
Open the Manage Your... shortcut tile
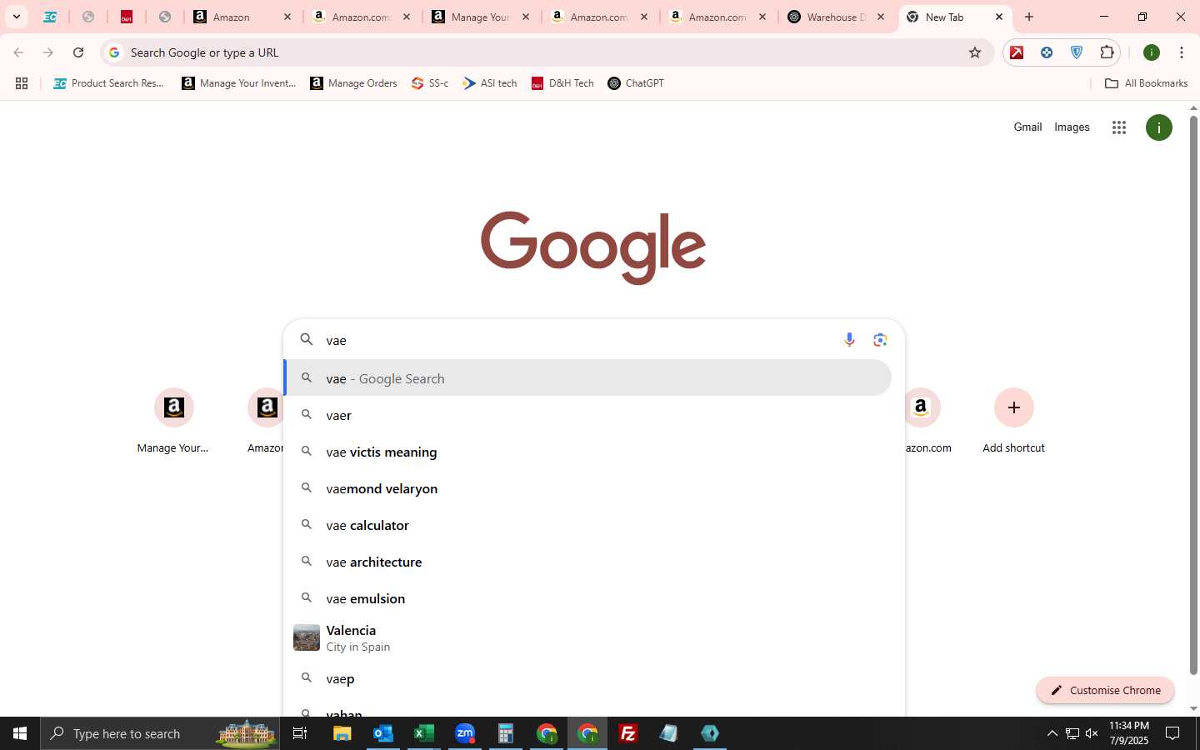click(173, 422)
